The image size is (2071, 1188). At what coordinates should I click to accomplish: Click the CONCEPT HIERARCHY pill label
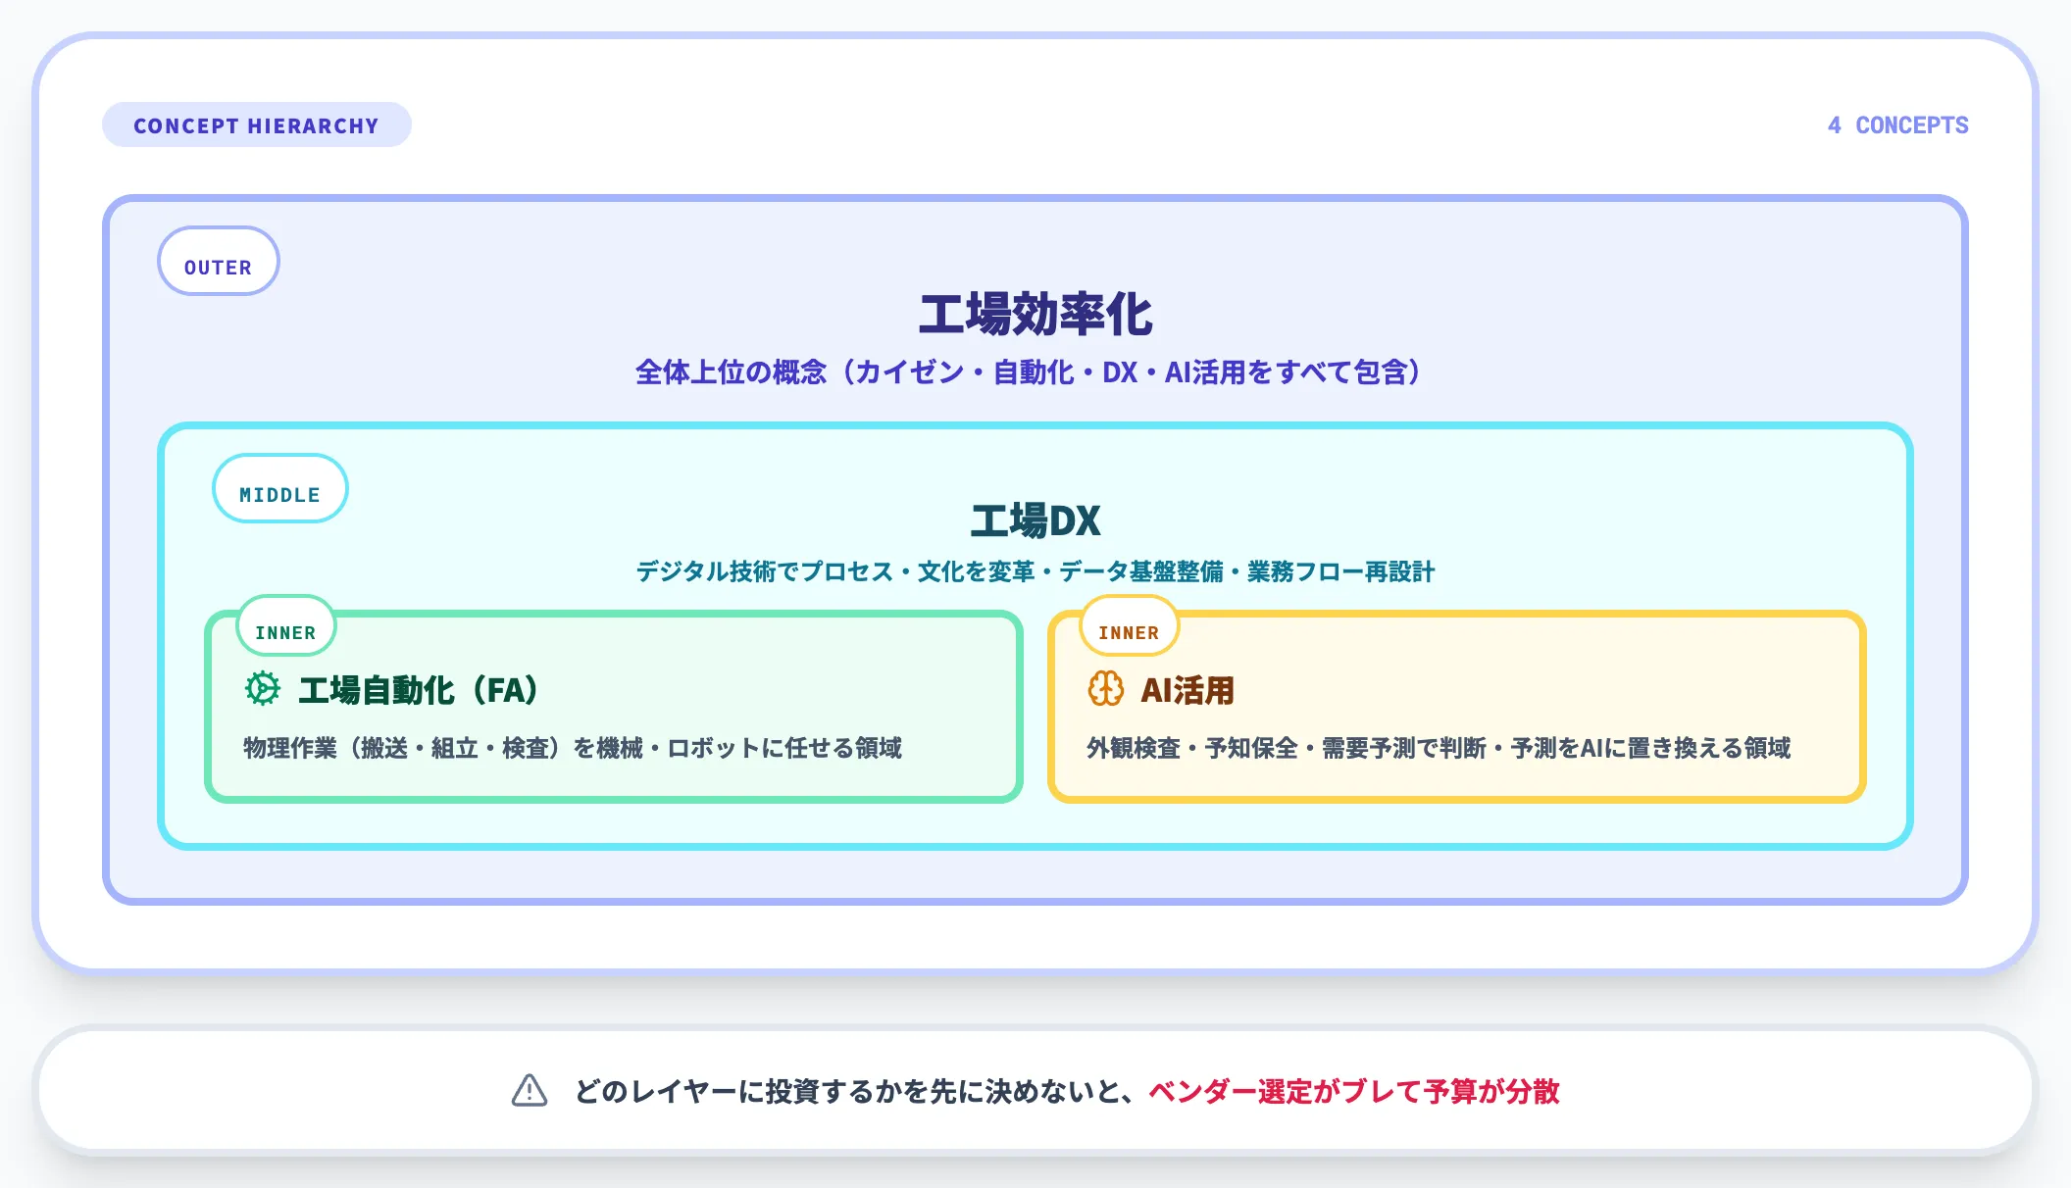tap(257, 124)
